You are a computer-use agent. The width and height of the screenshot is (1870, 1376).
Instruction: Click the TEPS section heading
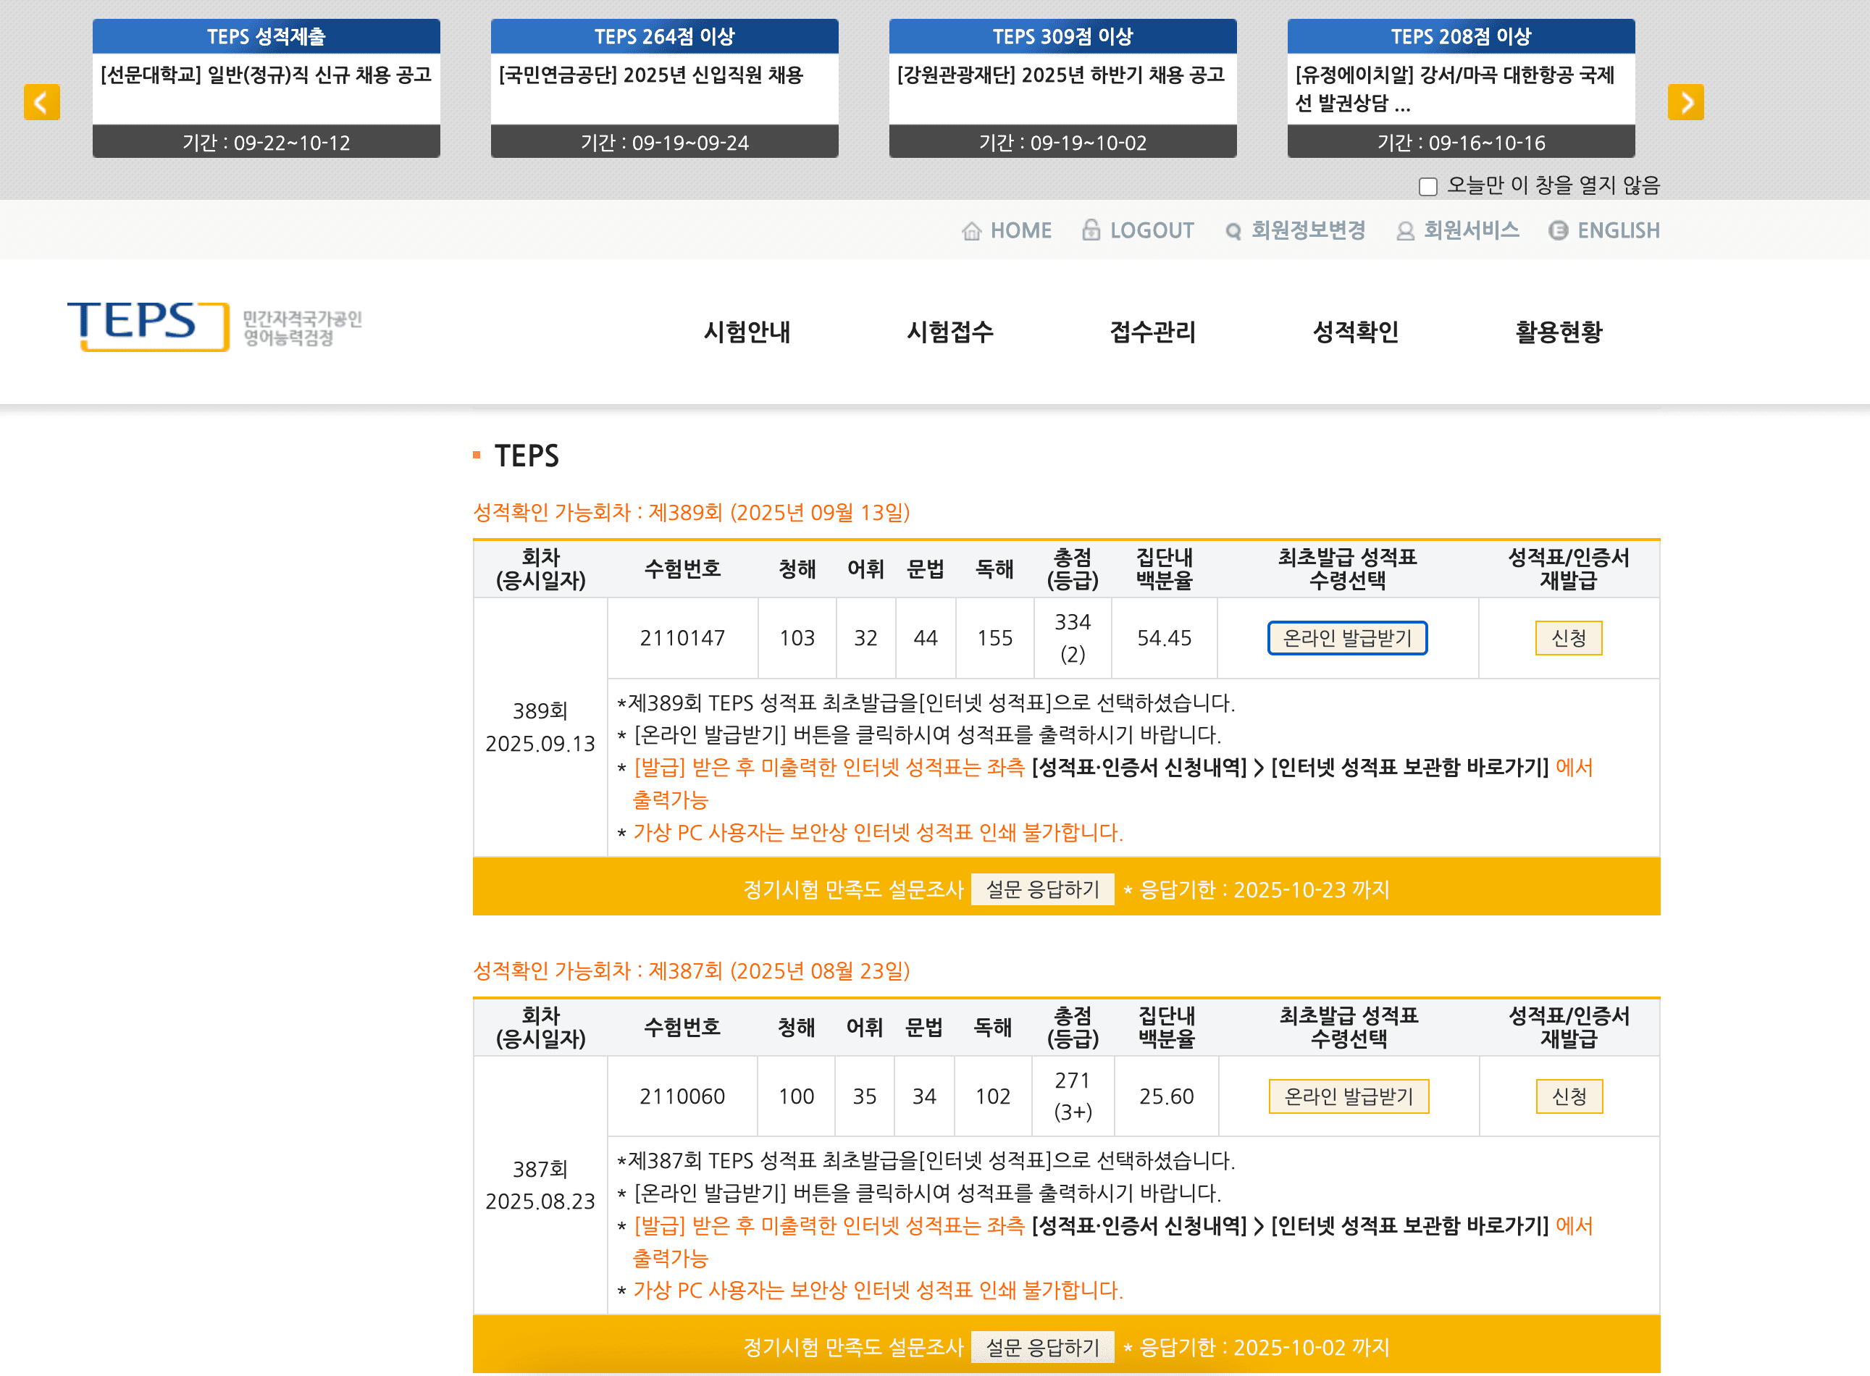[527, 456]
